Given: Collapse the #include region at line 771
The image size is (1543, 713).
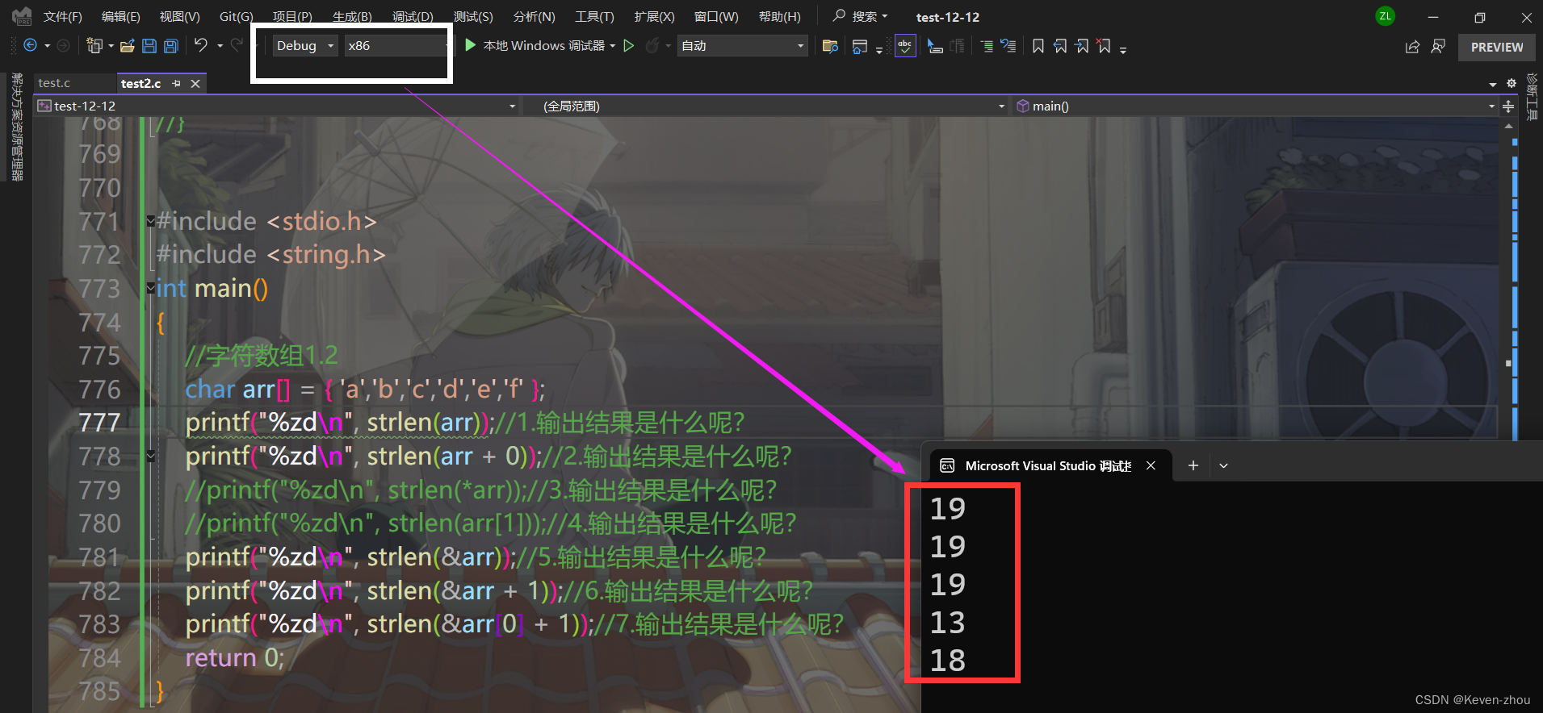Looking at the screenshot, I should pos(151,221).
